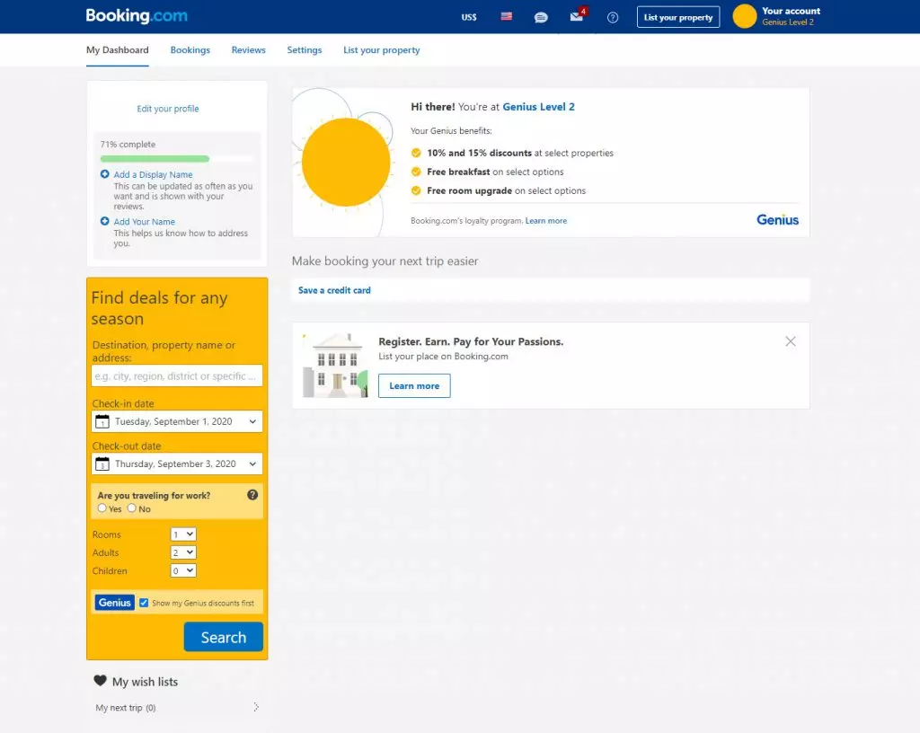Click the heart icon beside My wish lists
This screenshot has width=920, height=733.
tap(101, 681)
